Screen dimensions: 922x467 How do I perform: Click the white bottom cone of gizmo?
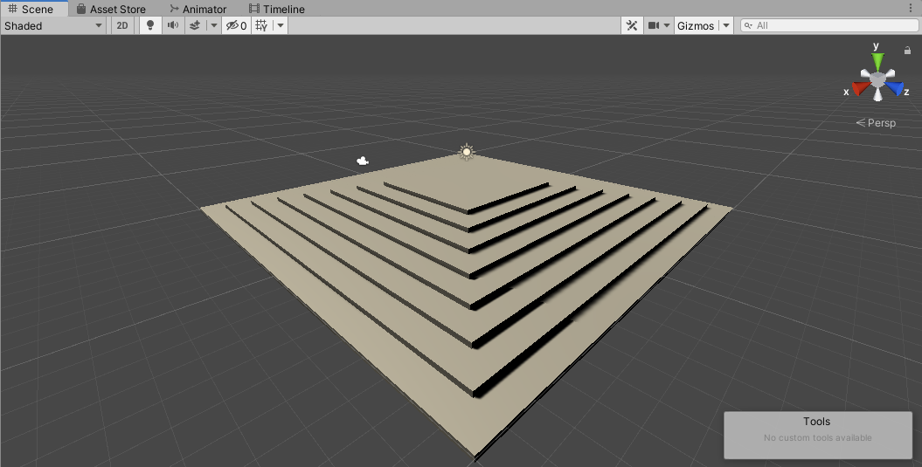(x=878, y=95)
